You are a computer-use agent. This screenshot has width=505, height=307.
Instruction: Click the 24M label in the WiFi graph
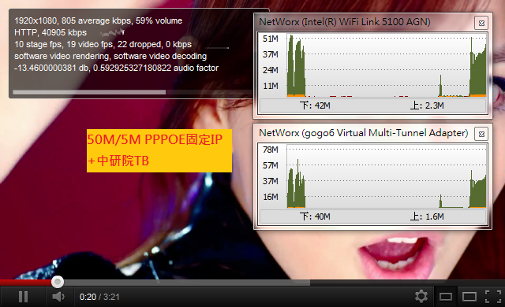click(270, 70)
